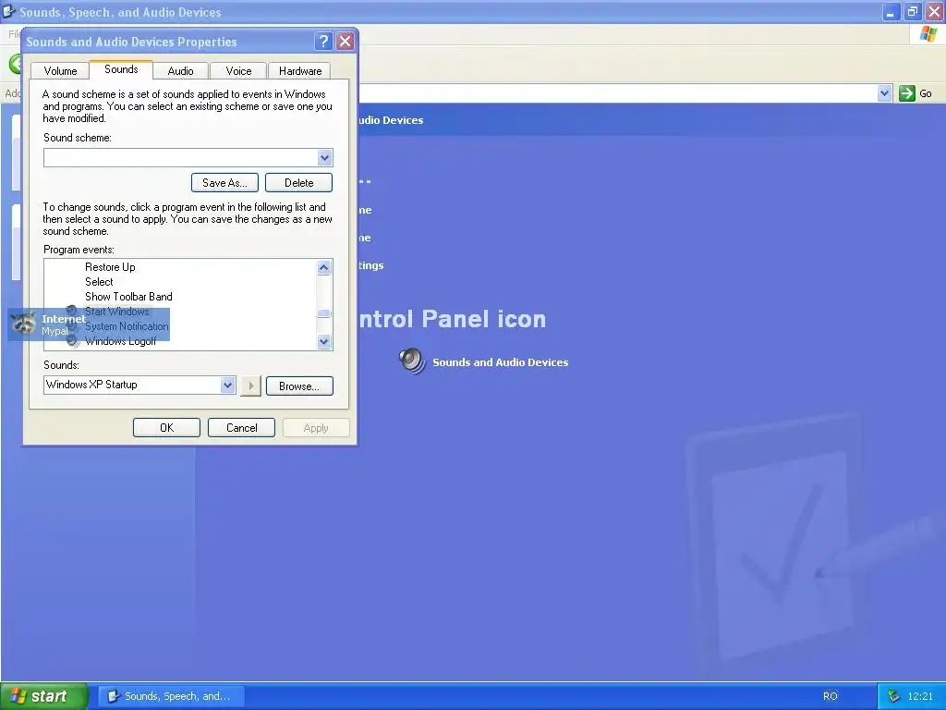Minimize the Sounds, Speech, and Audio Devices window
The image size is (946, 710).
pyautogui.click(x=891, y=11)
